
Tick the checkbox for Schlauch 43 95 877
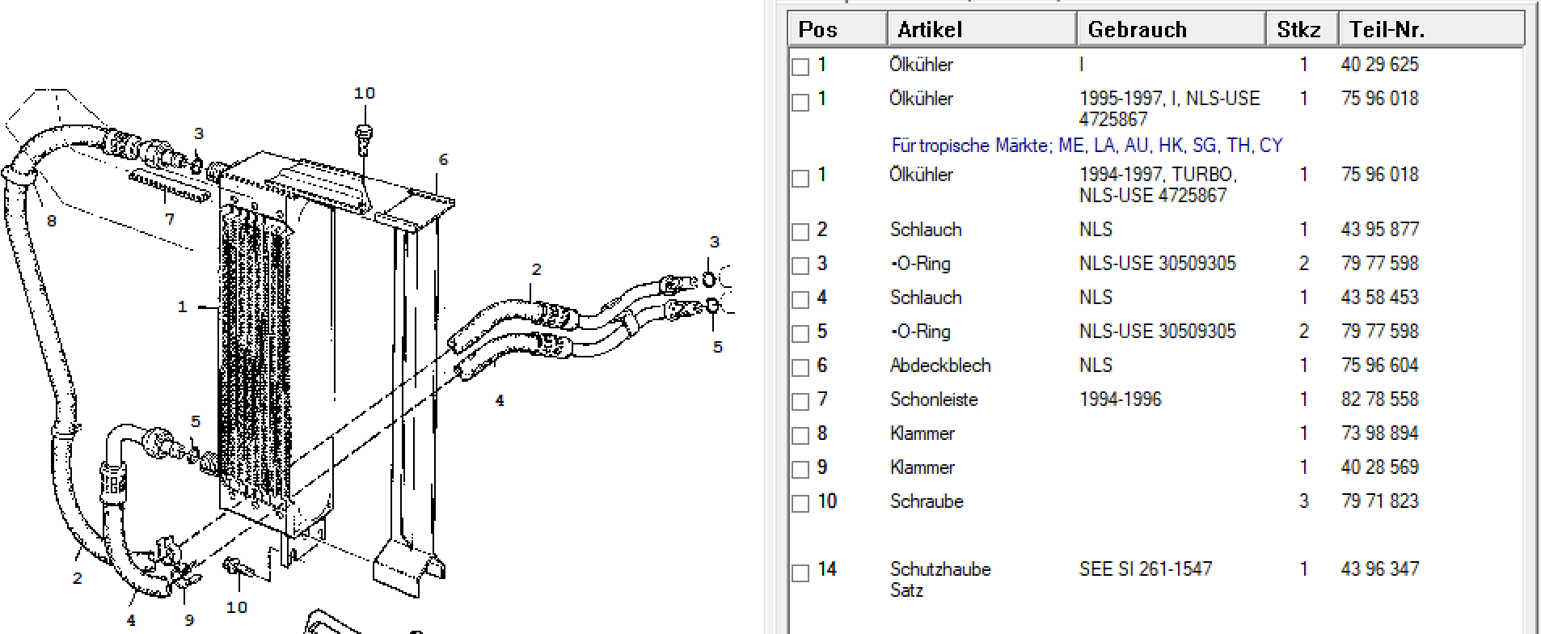(800, 231)
